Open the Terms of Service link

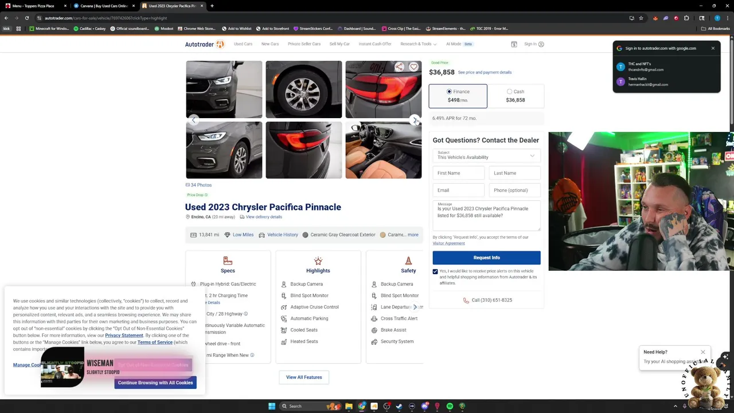(155, 342)
